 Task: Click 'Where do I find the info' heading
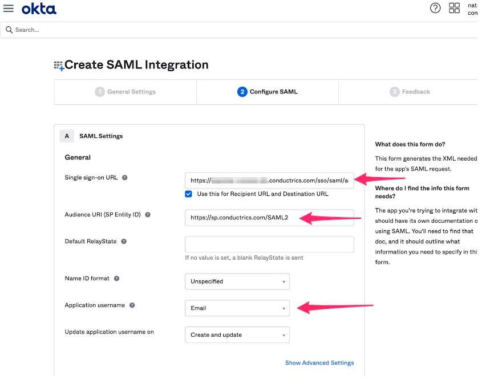[422, 192]
